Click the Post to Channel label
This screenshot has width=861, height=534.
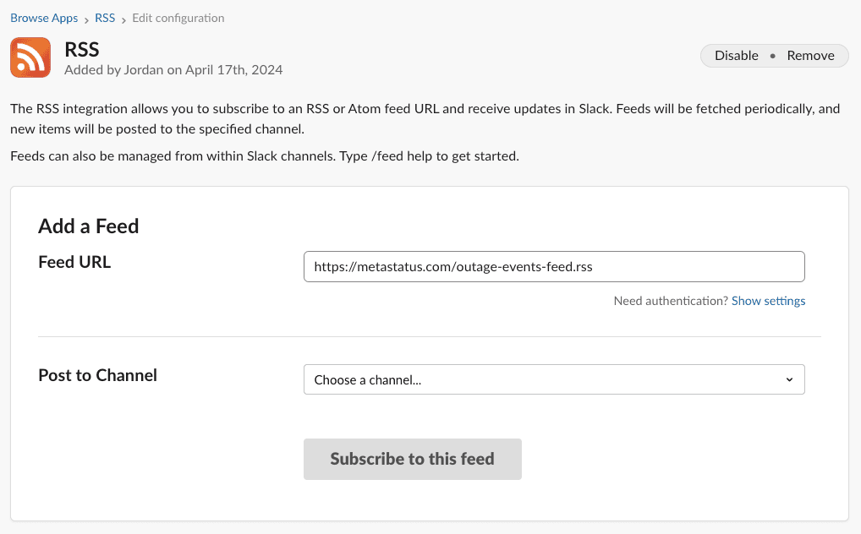97,375
